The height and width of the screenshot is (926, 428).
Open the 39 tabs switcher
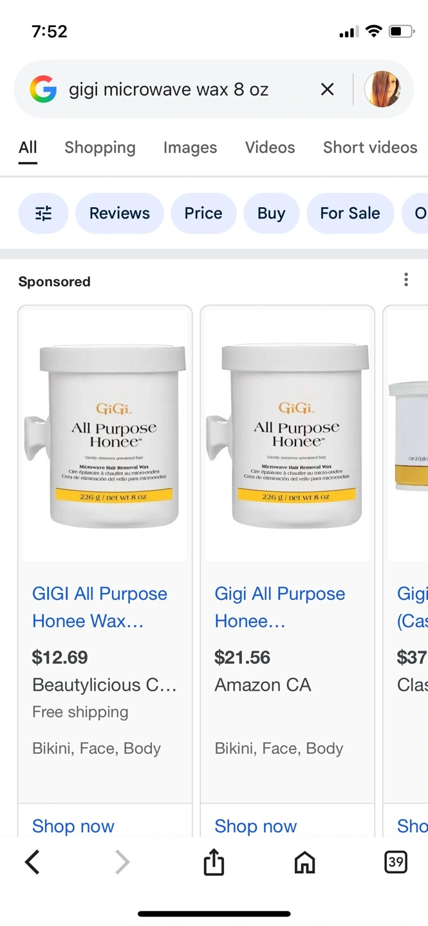[x=396, y=862]
